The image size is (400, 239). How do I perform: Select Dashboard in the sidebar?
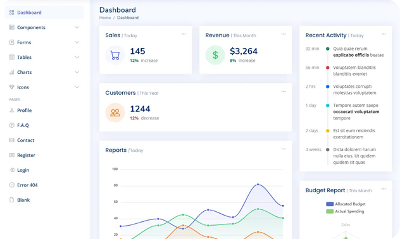pos(44,13)
